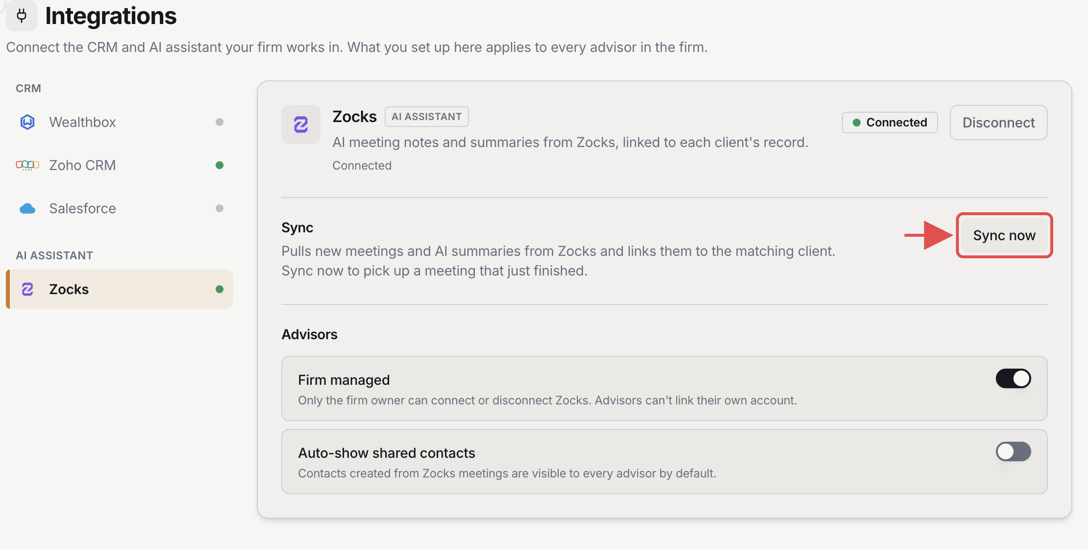Click the AI ASSISTANT tag badge
Viewport: 1088px width, 549px height.
tap(427, 117)
